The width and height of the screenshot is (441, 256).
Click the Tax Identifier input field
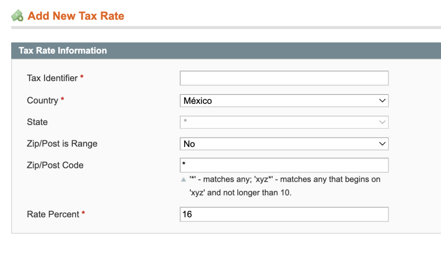coord(284,78)
